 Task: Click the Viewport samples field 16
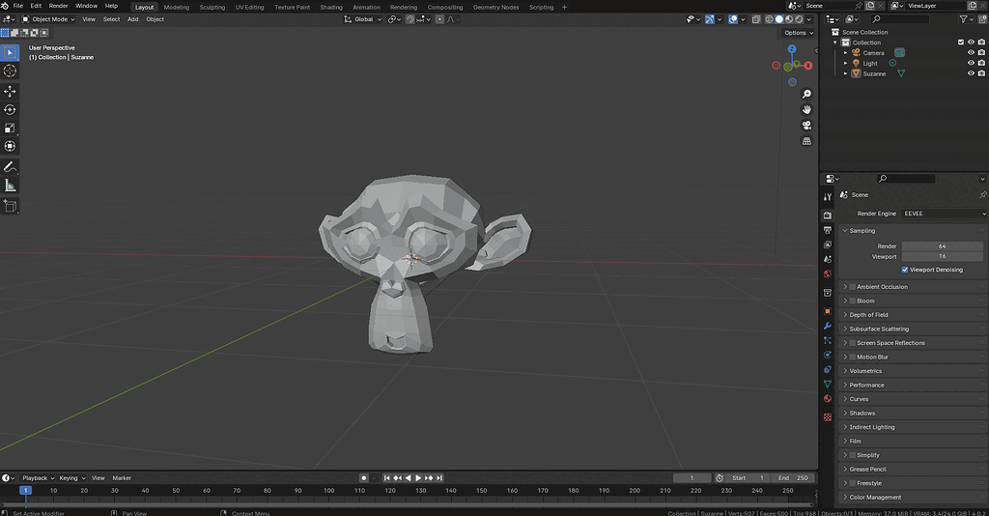942,257
